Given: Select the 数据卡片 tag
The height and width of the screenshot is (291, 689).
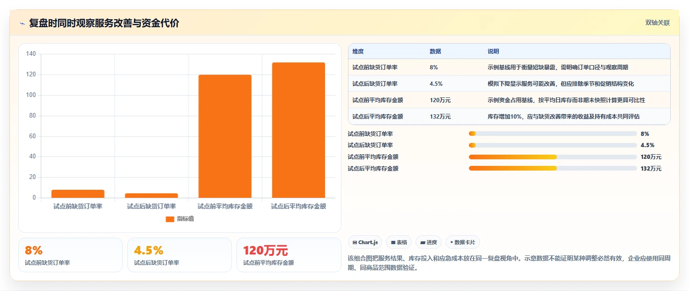Looking at the screenshot, I should point(463,242).
